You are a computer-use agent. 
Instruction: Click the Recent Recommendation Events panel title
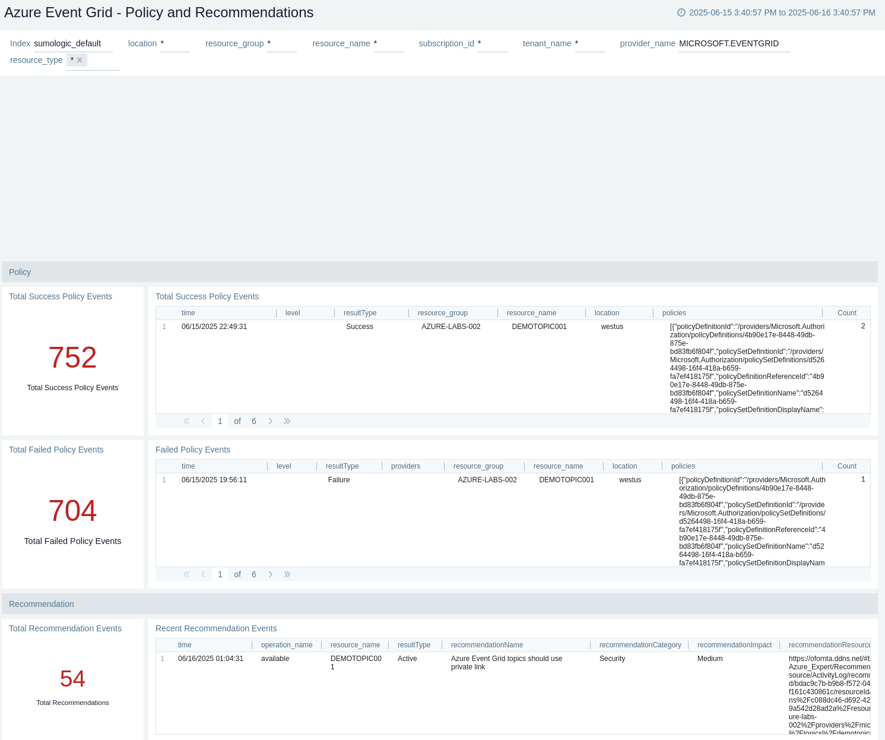click(216, 628)
